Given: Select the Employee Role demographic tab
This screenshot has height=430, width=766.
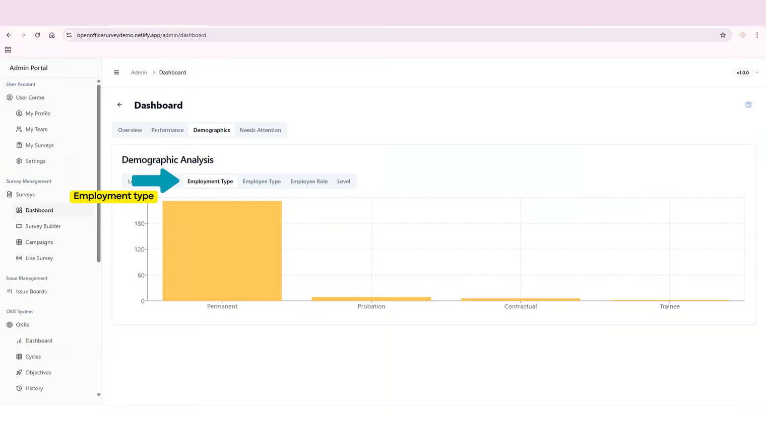Looking at the screenshot, I should pos(308,182).
